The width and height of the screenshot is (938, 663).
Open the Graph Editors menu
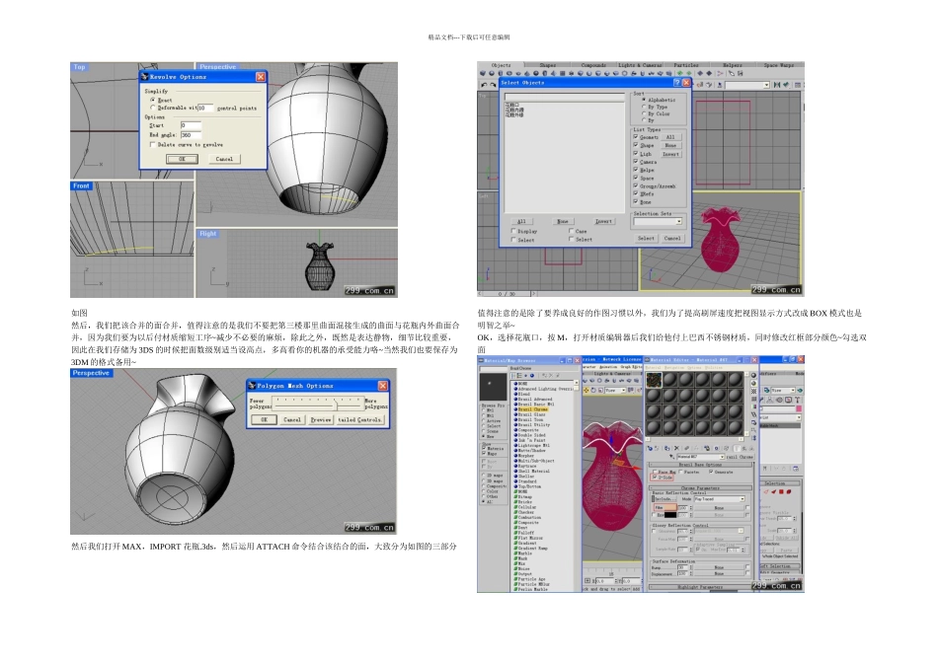tap(631, 366)
